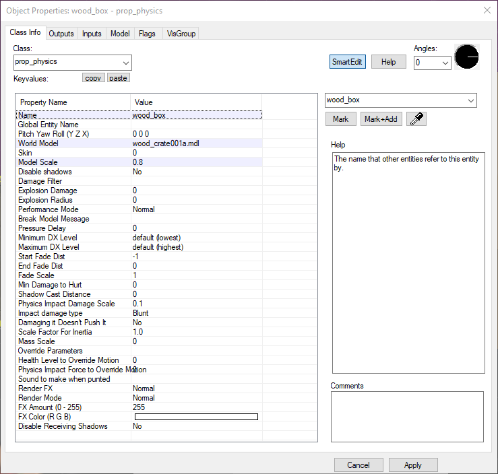Open the Flags tab
The width and height of the screenshot is (498, 474).
click(148, 34)
